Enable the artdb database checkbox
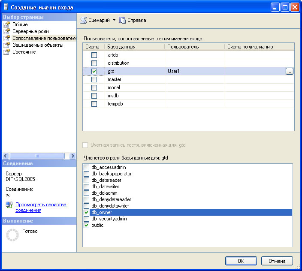The height and width of the screenshot is (271, 302). click(94, 55)
